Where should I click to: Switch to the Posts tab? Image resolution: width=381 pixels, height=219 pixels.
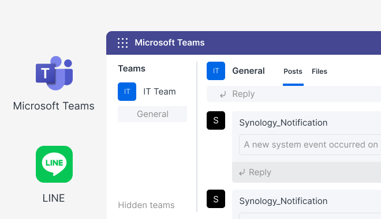tap(293, 71)
